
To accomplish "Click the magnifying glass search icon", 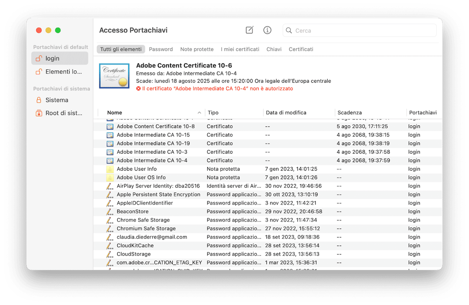I will point(289,30).
